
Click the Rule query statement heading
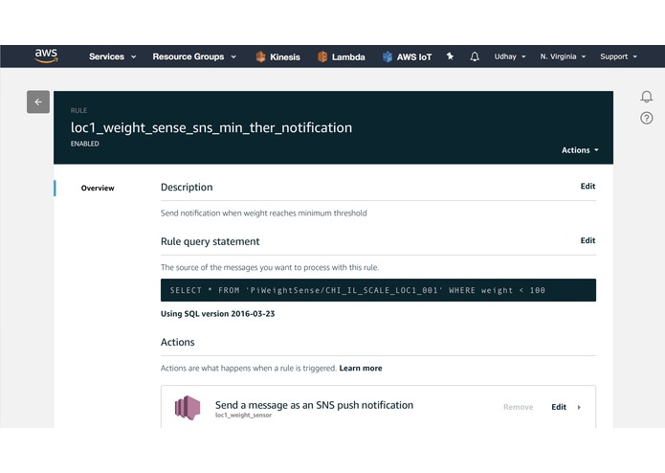click(210, 242)
